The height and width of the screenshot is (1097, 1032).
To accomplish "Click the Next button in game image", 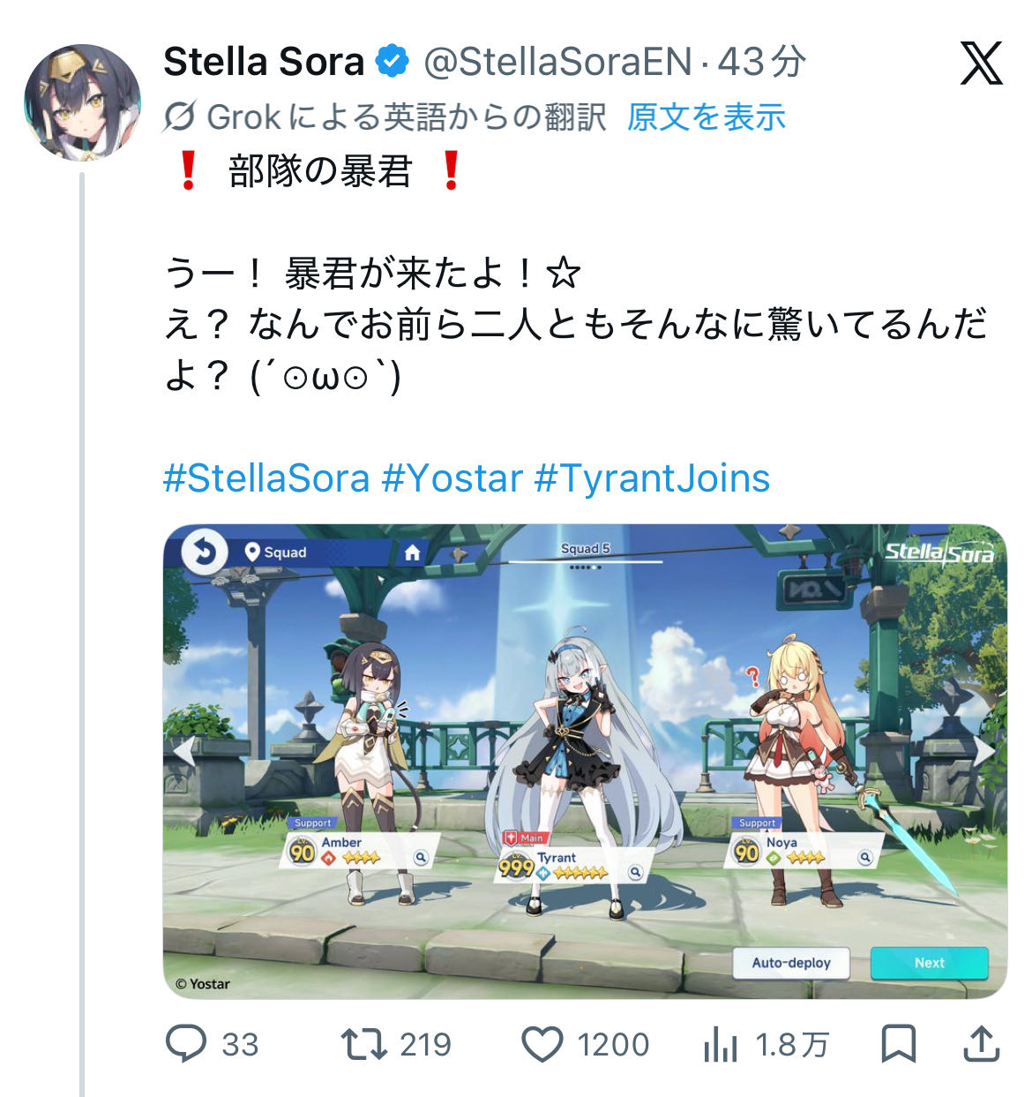I will click(930, 963).
